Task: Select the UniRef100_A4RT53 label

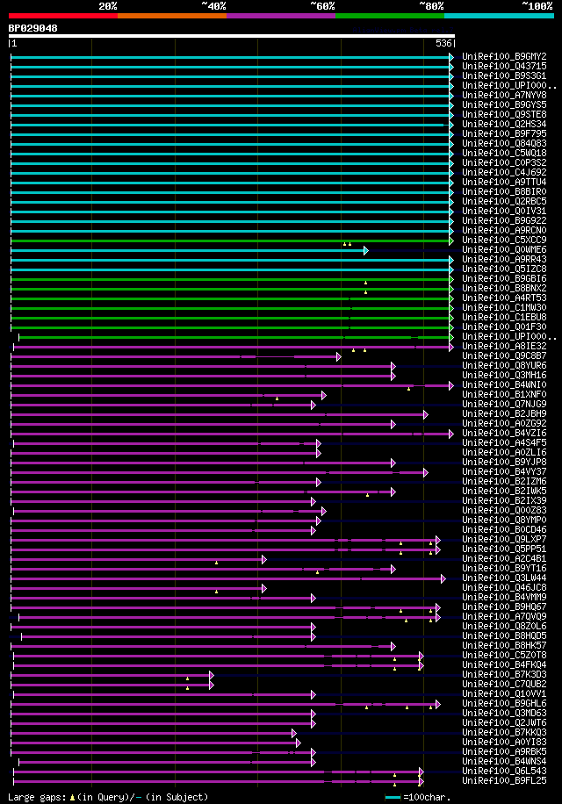Action: 504,298
